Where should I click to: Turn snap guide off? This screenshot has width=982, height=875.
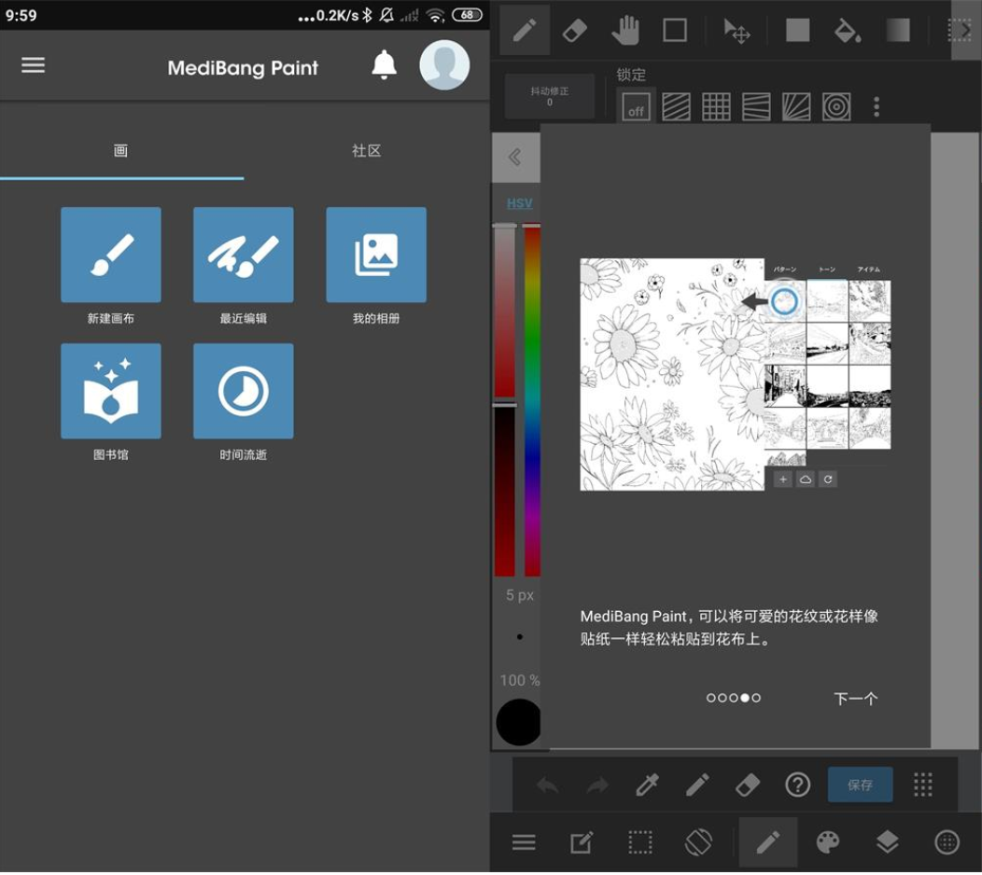coord(636,107)
